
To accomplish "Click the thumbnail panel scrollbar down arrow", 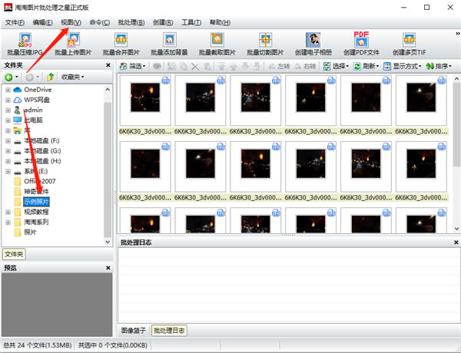I will pos(456,229).
